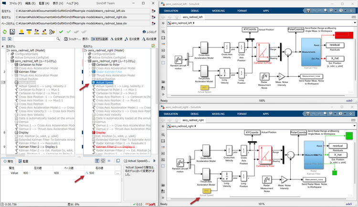Click the next-conflict navigation icon
This screenshot has height=207, width=358.
[x=37, y=32]
